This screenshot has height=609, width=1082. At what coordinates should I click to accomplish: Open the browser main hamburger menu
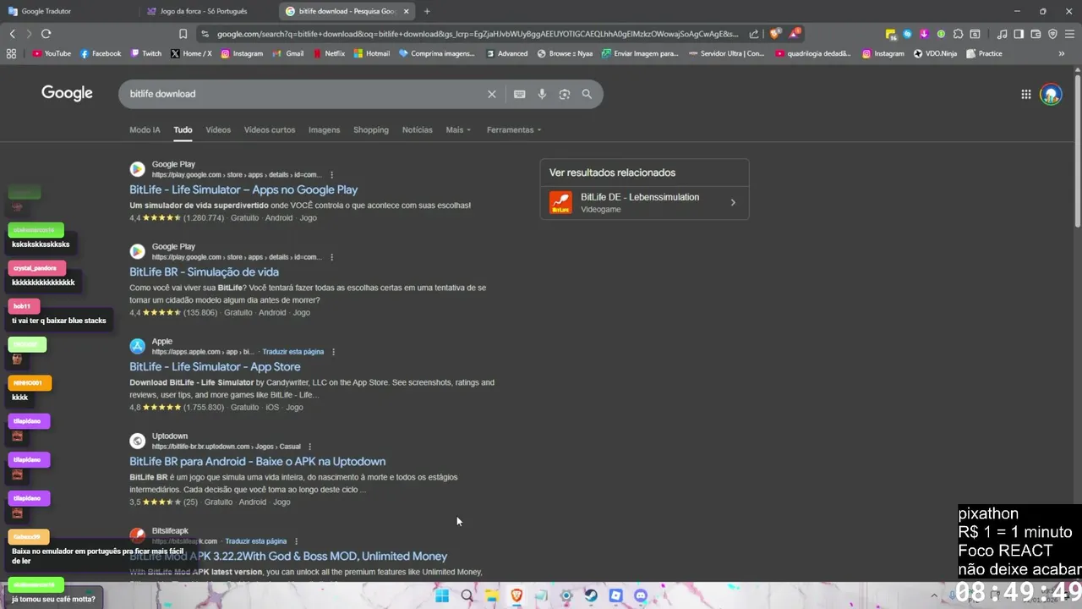pos(1069,34)
